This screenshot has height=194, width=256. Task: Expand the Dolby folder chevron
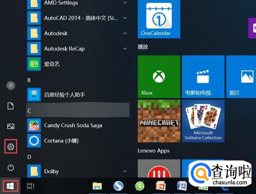click(x=125, y=171)
